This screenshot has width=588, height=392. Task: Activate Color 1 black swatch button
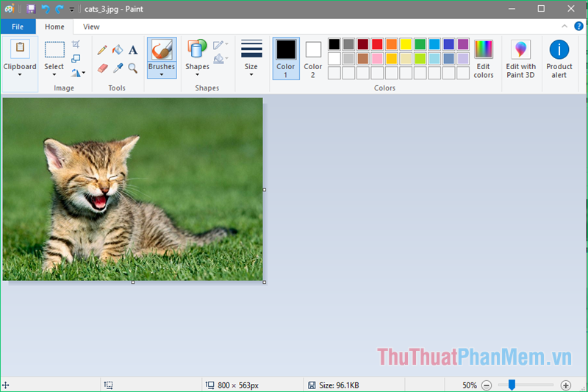[x=286, y=58]
